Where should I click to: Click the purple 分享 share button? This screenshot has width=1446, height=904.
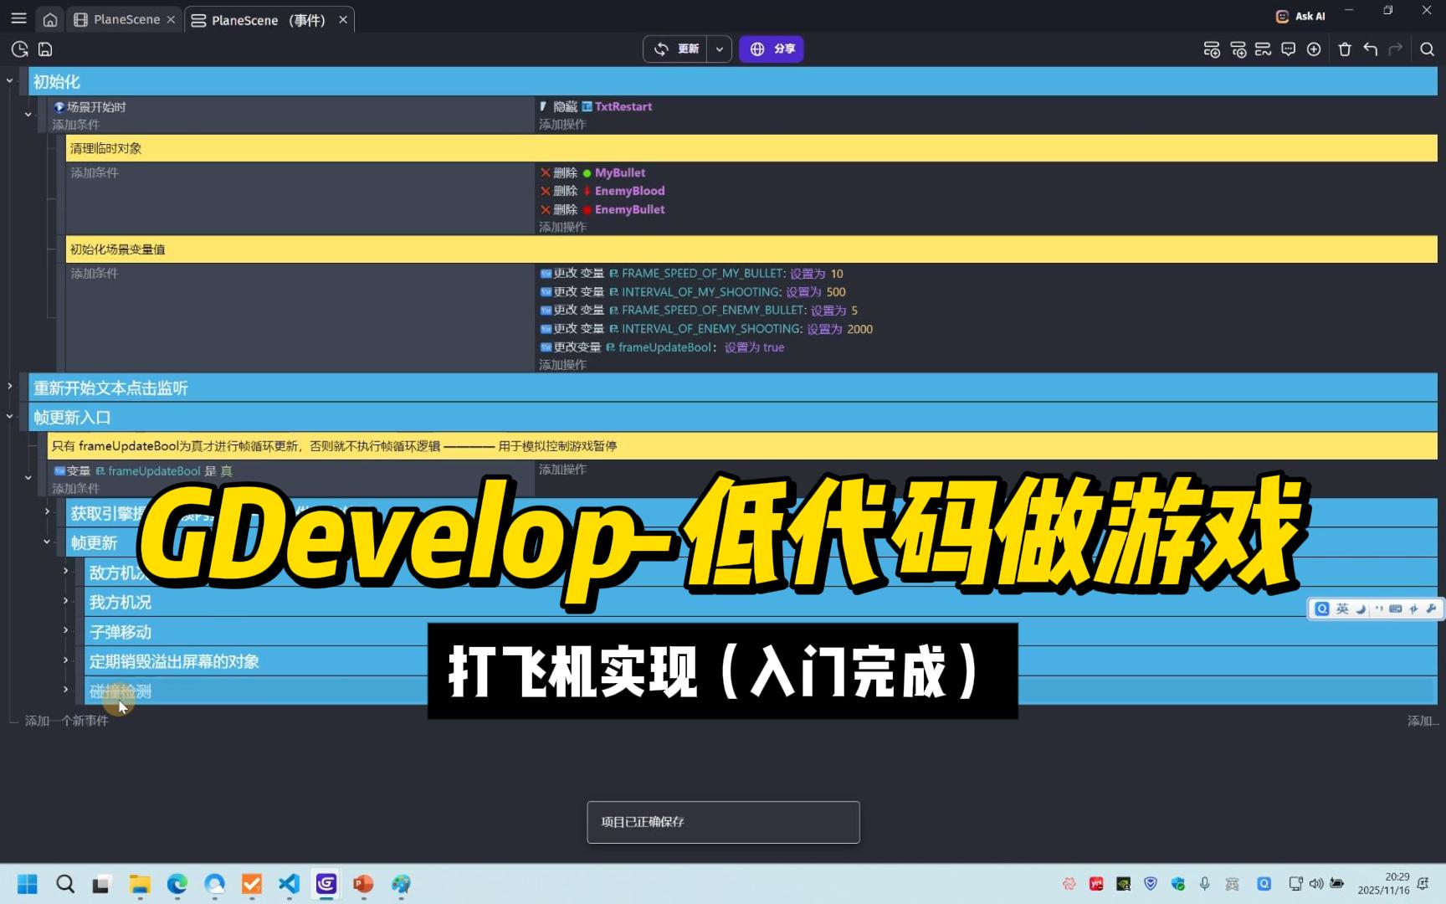click(772, 49)
